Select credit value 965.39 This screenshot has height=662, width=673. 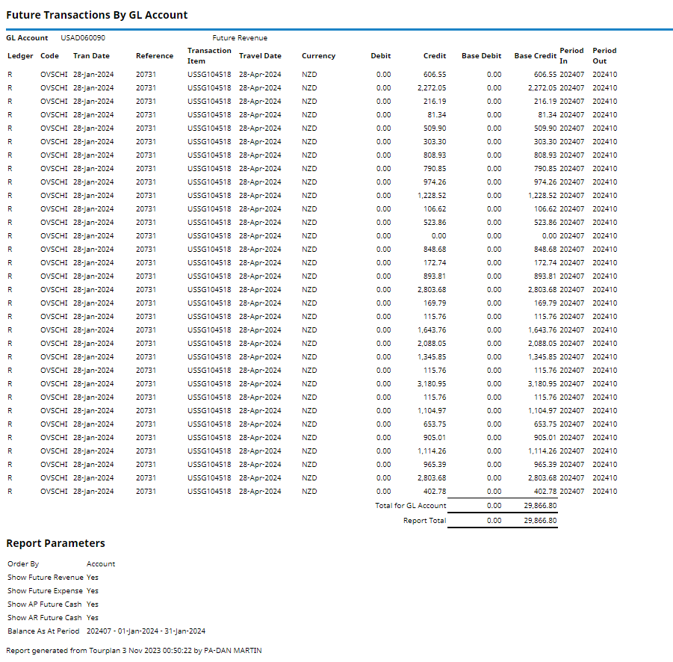tap(435, 465)
